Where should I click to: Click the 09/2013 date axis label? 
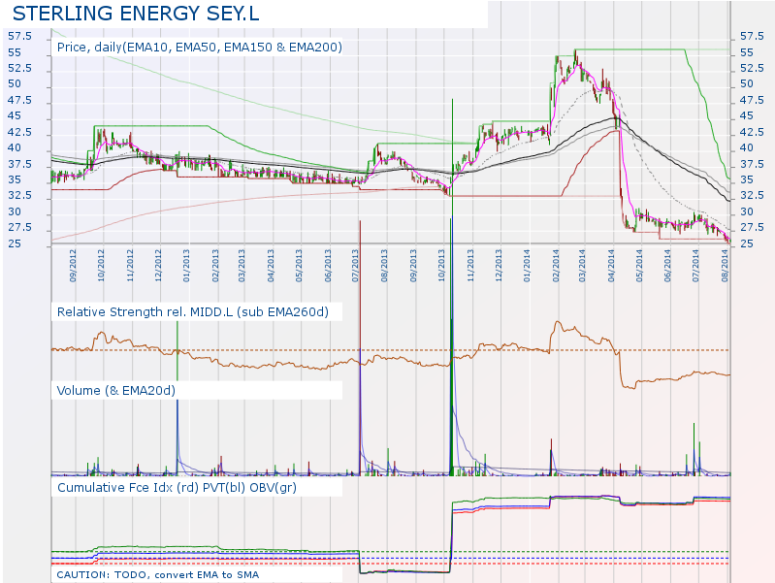pos(413,266)
